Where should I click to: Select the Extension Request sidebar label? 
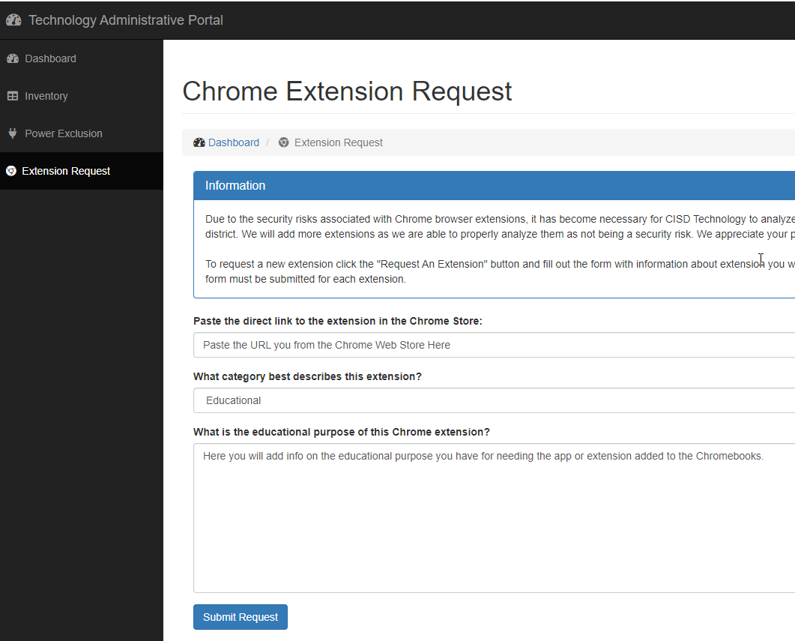[66, 171]
